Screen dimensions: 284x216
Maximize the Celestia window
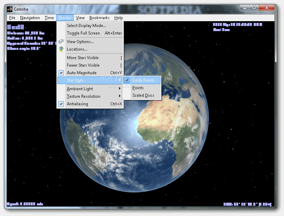click(254, 8)
